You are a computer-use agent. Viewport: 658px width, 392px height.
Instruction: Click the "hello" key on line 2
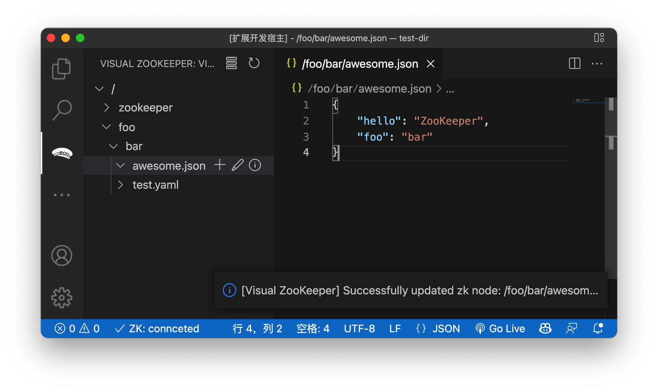(x=379, y=121)
